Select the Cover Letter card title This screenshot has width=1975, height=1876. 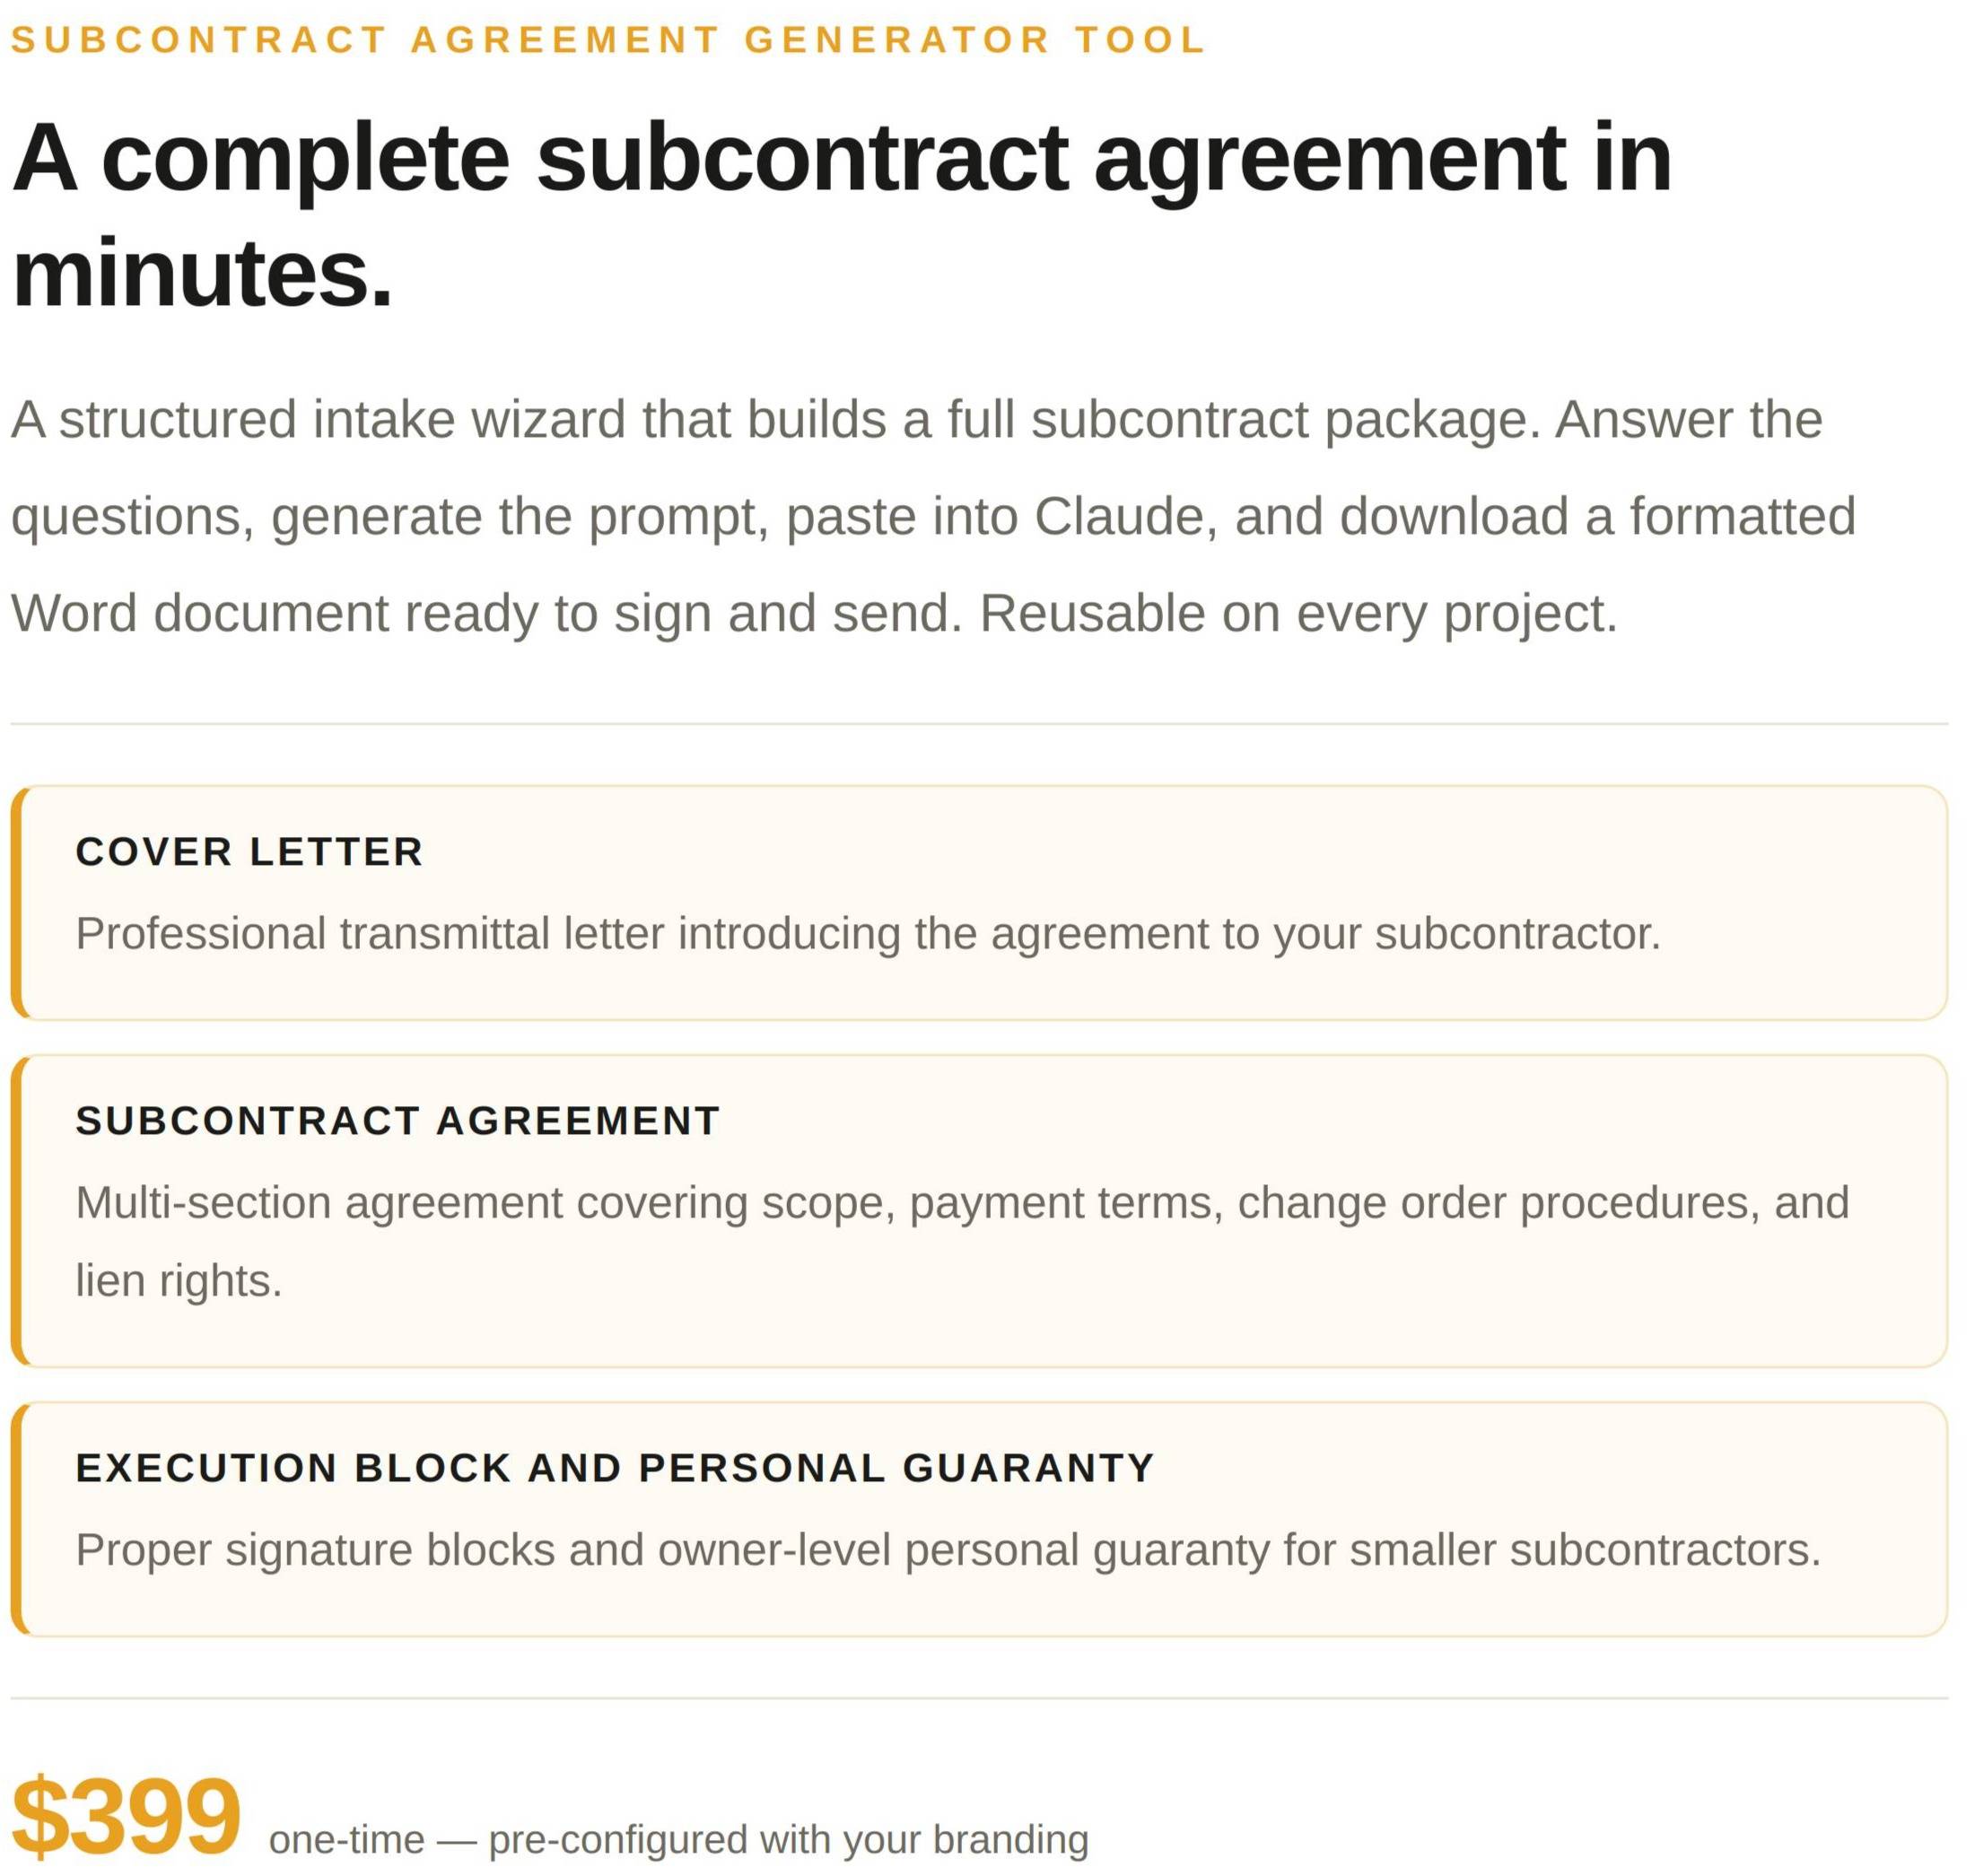click(249, 852)
